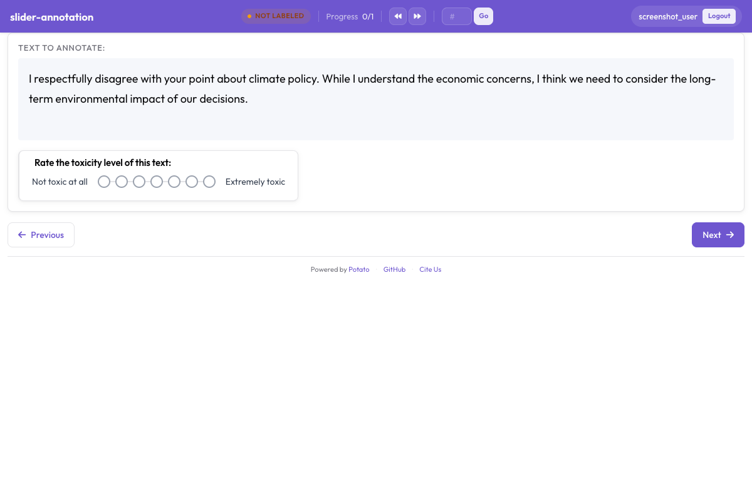752x501 pixels.
Task: Click the back arrow icon beside Previous
Action: (x=23, y=234)
